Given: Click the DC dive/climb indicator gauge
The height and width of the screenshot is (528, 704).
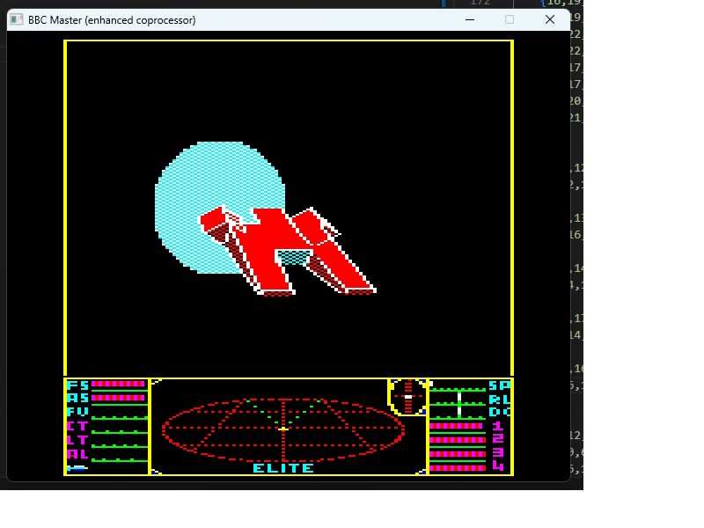Looking at the screenshot, I should click(458, 413).
